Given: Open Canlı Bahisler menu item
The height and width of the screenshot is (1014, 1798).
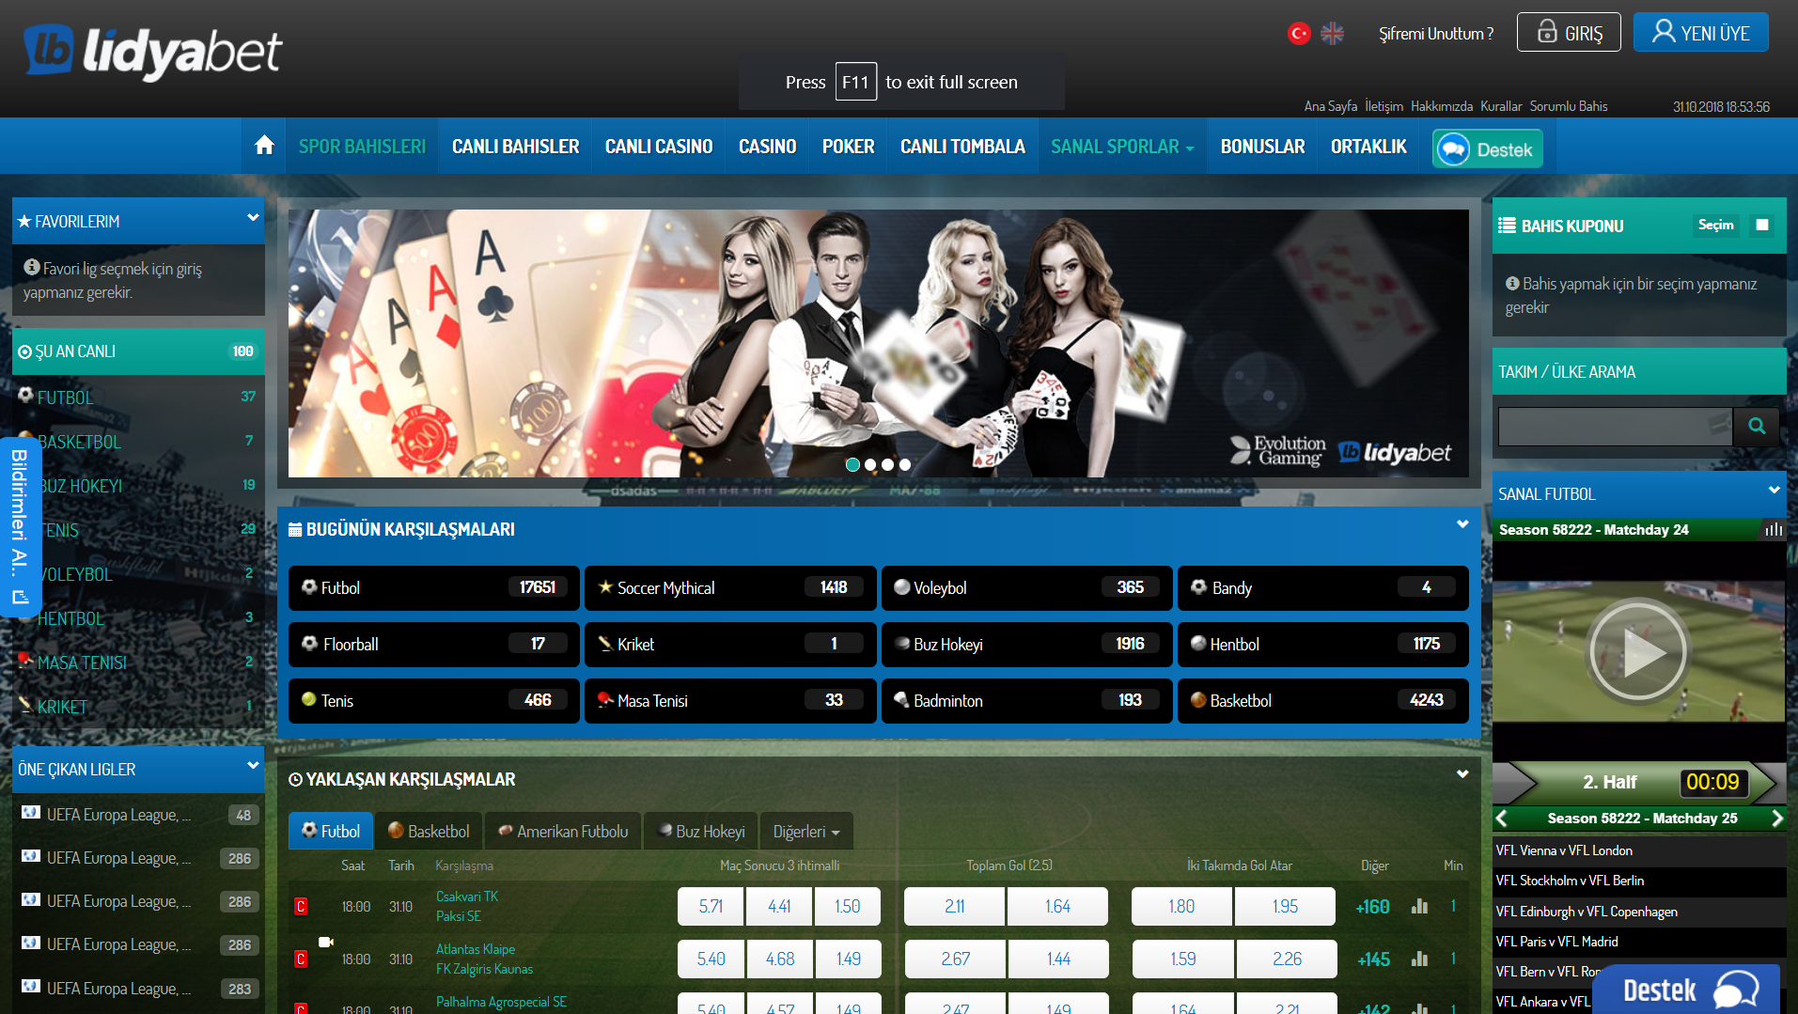Looking at the screenshot, I should (x=515, y=147).
